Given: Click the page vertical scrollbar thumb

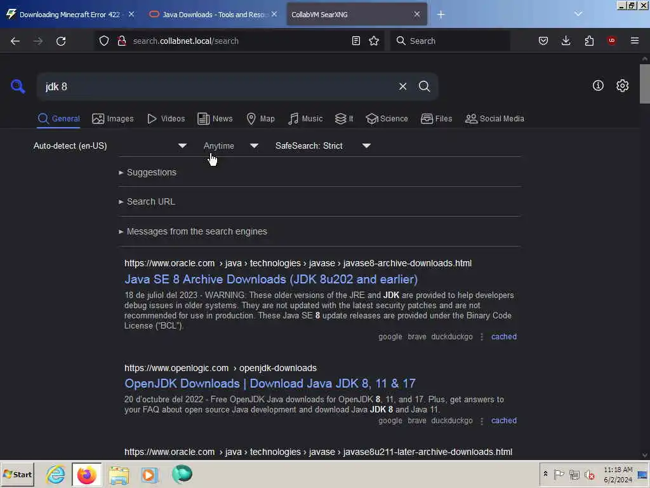Looking at the screenshot, I should point(645,83).
